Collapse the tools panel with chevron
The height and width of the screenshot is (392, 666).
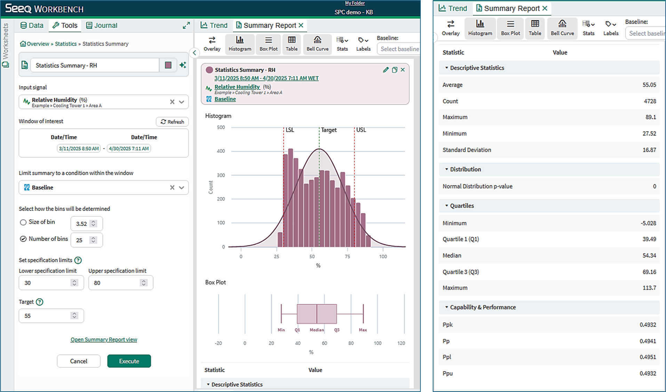pos(194,53)
